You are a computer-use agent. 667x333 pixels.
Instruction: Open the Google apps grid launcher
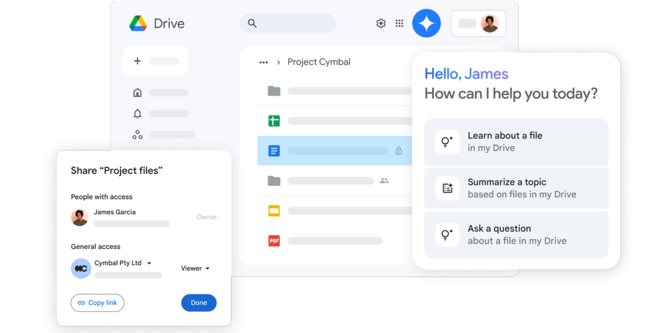tap(400, 23)
